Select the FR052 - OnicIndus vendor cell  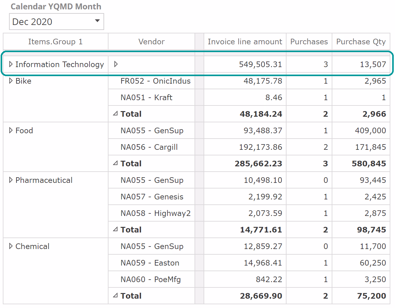tap(155, 81)
